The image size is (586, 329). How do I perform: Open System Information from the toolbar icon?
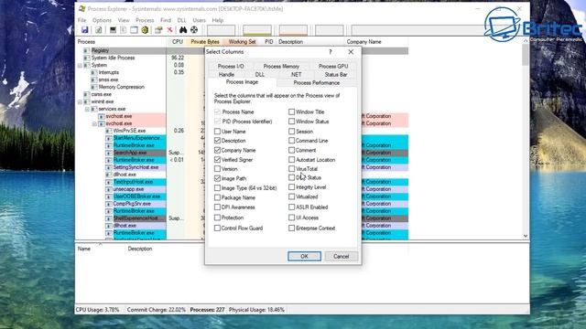tap(113, 30)
